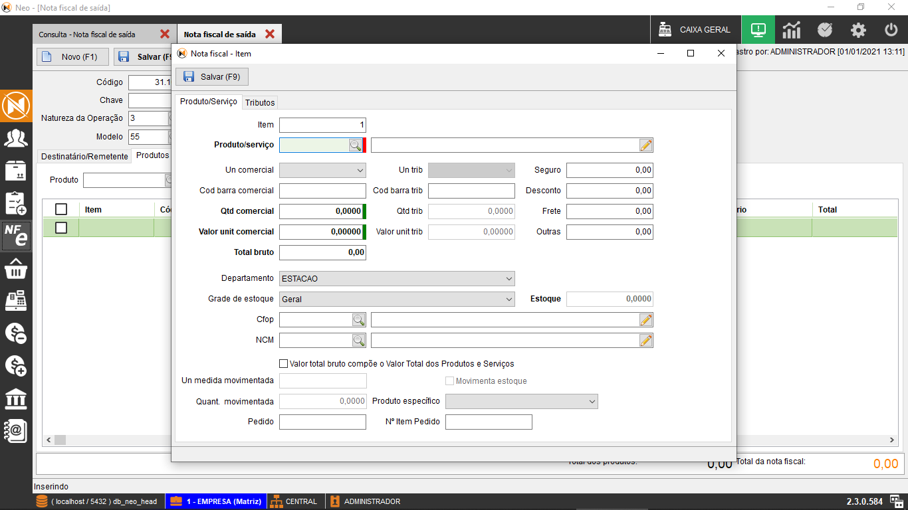Click the Cfop edit pencil icon

646,319
